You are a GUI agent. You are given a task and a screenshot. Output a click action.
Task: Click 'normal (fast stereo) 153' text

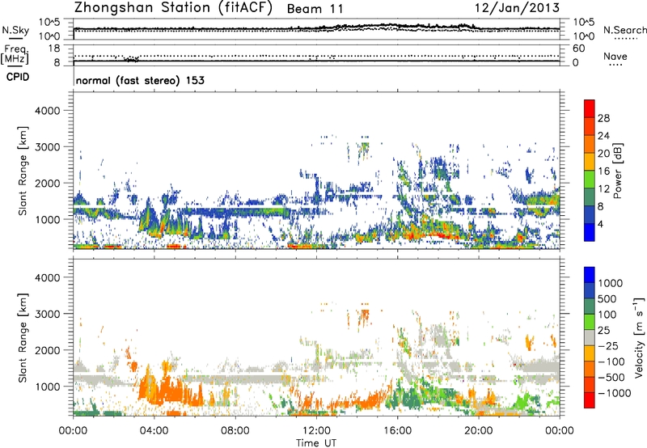click(140, 80)
